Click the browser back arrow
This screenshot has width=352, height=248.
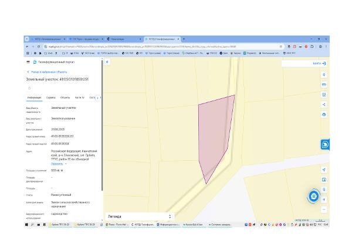coord(28,47)
